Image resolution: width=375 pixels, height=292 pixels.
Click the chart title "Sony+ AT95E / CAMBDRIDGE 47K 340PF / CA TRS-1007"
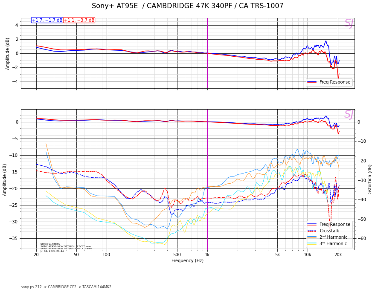pos(188,6)
